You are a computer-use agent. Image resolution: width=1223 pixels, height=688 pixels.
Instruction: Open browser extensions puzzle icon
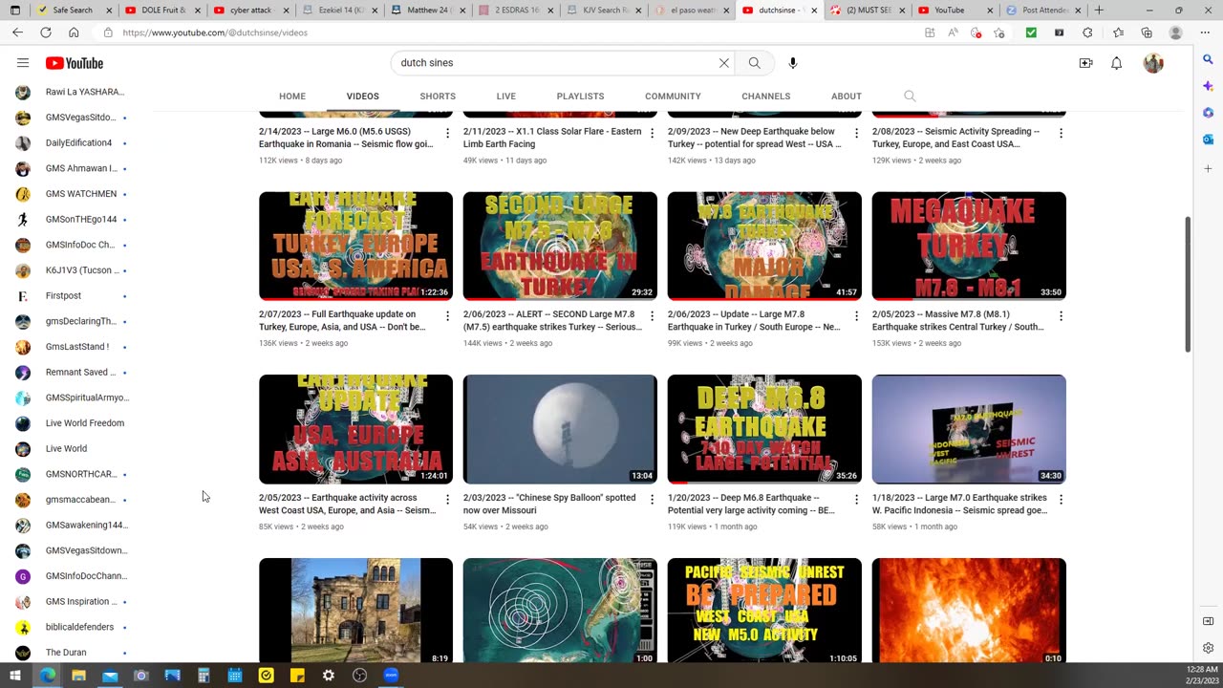pos(1087,32)
